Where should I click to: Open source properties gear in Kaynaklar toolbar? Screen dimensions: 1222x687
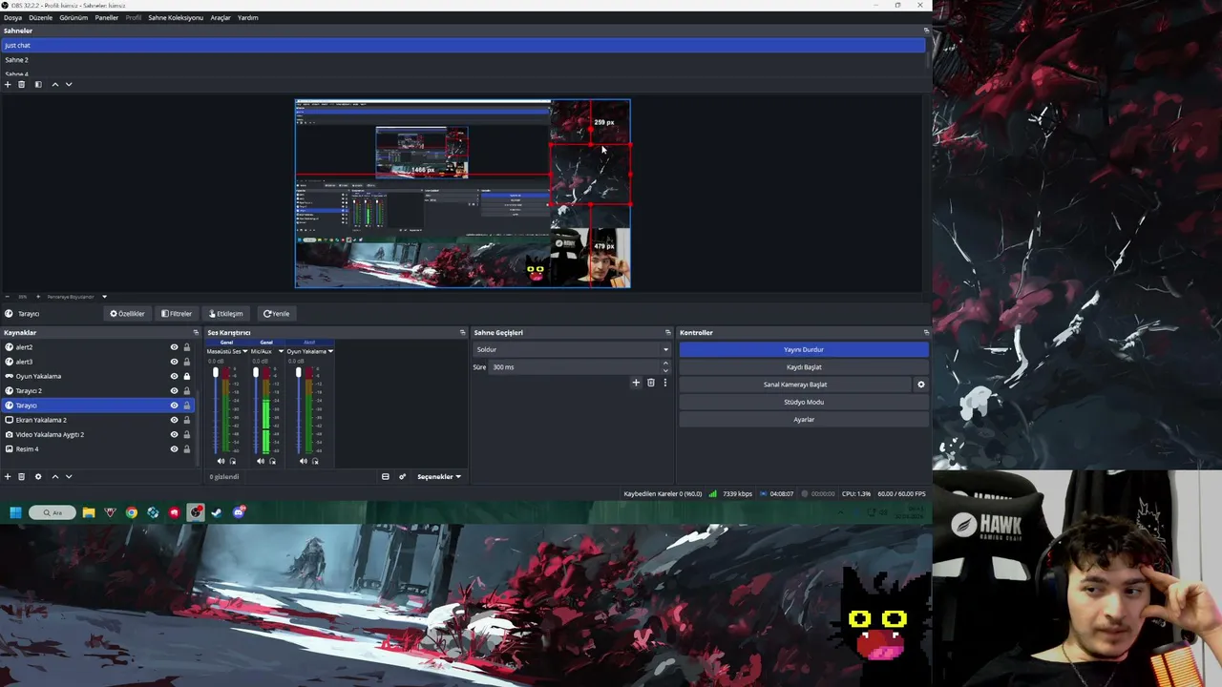pyautogui.click(x=38, y=476)
